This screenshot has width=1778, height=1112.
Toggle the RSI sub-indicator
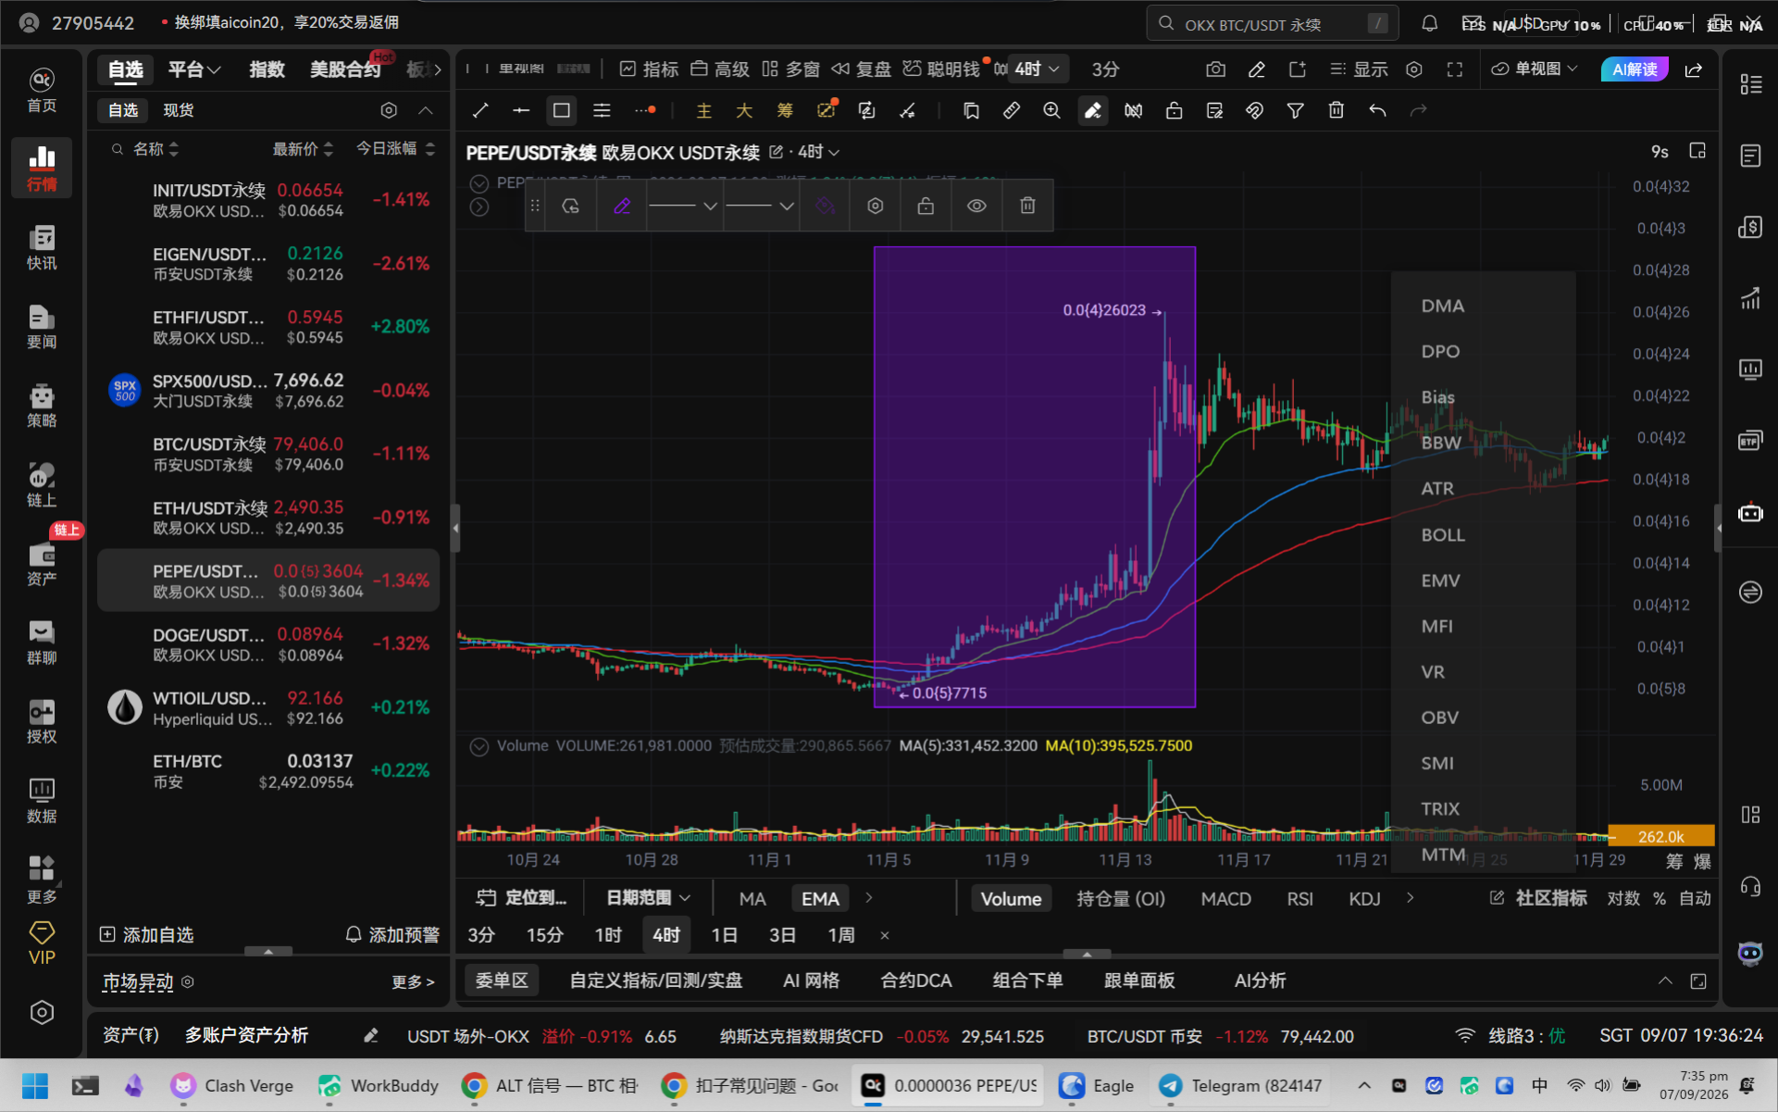(x=1299, y=898)
